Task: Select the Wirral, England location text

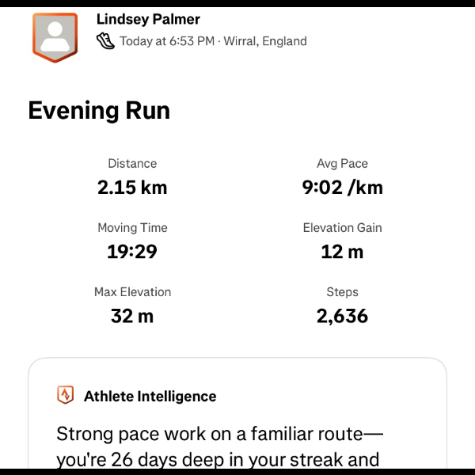Action: (x=266, y=41)
